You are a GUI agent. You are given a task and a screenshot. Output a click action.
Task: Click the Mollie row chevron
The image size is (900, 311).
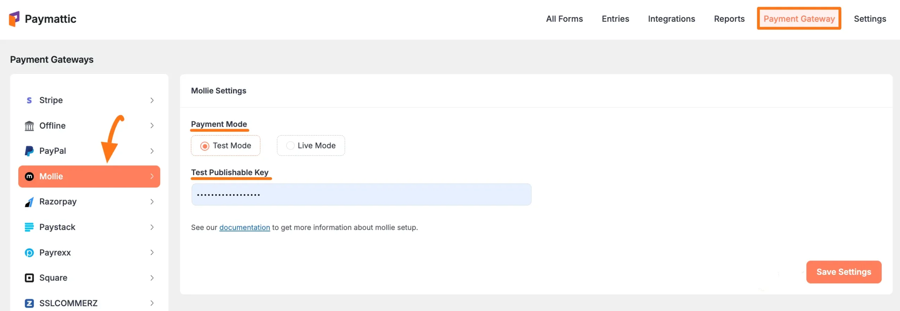coord(152,176)
